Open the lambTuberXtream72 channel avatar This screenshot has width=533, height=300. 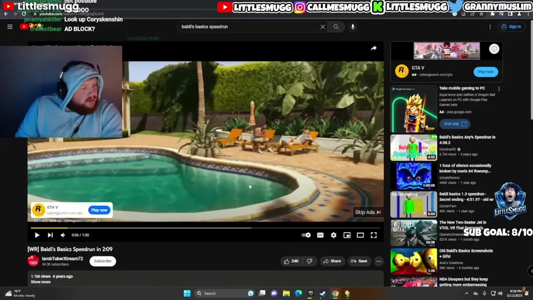pyautogui.click(x=33, y=261)
